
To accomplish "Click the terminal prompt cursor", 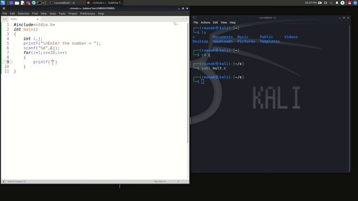I will pos(202,82).
